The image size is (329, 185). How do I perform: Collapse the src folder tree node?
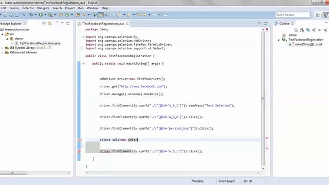3,34
